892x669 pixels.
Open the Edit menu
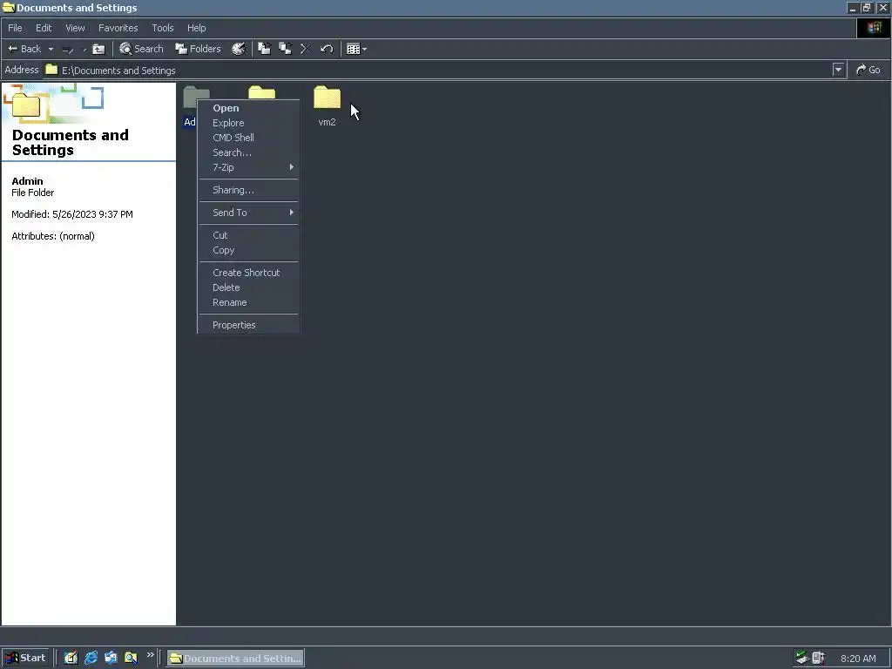[x=44, y=28]
